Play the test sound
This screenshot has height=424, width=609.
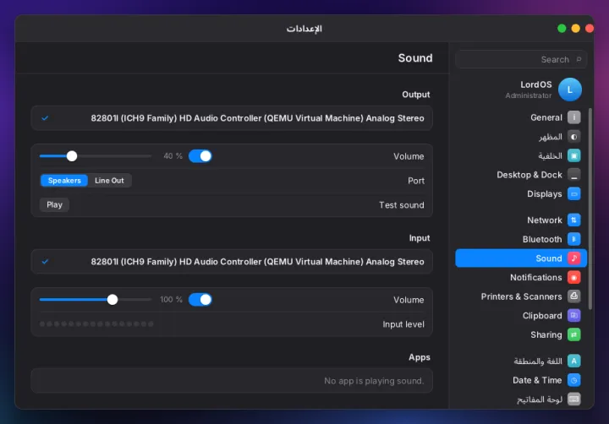54,204
